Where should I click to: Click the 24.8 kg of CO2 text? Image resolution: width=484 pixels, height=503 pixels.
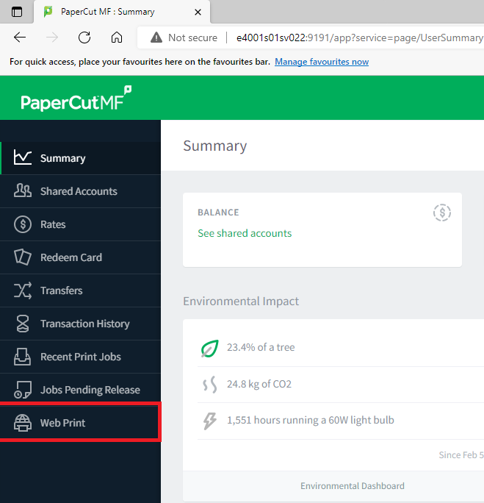(x=259, y=384)
